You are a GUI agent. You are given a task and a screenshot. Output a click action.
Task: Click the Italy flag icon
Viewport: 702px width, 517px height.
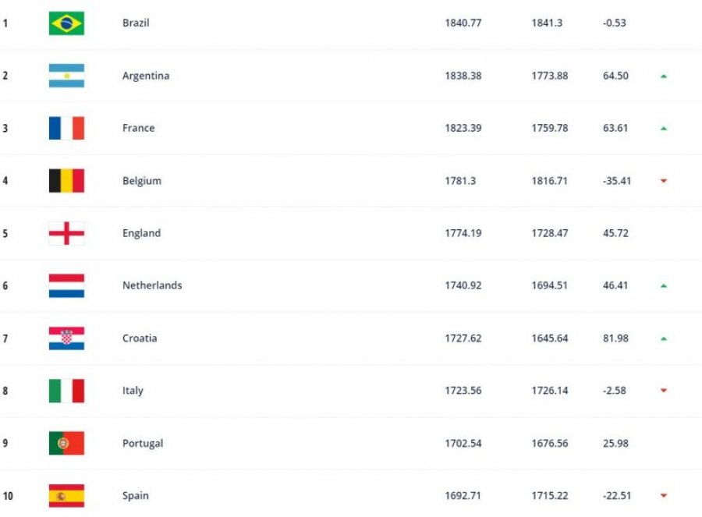(66, 391)
